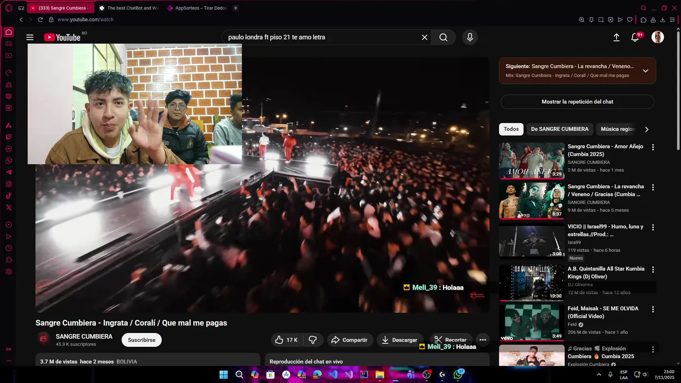Screen dimensions: 681x383
Task: Show more filter chips with right arrow
Action: pyautogui.click(x=646, y=129)
